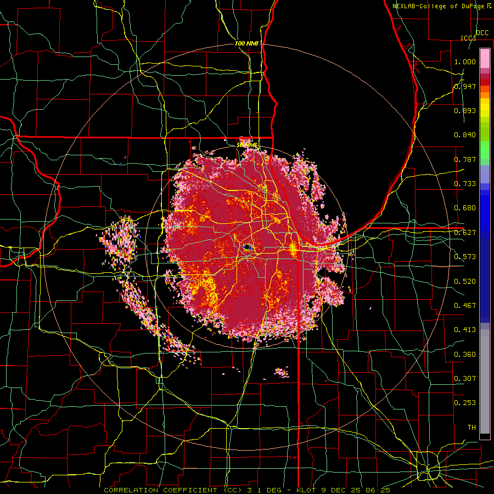Image resolution: width=494 pixels, height=494 pixels.
Task: Click the TH label near the scale bottom
Action: click(471, 428)
